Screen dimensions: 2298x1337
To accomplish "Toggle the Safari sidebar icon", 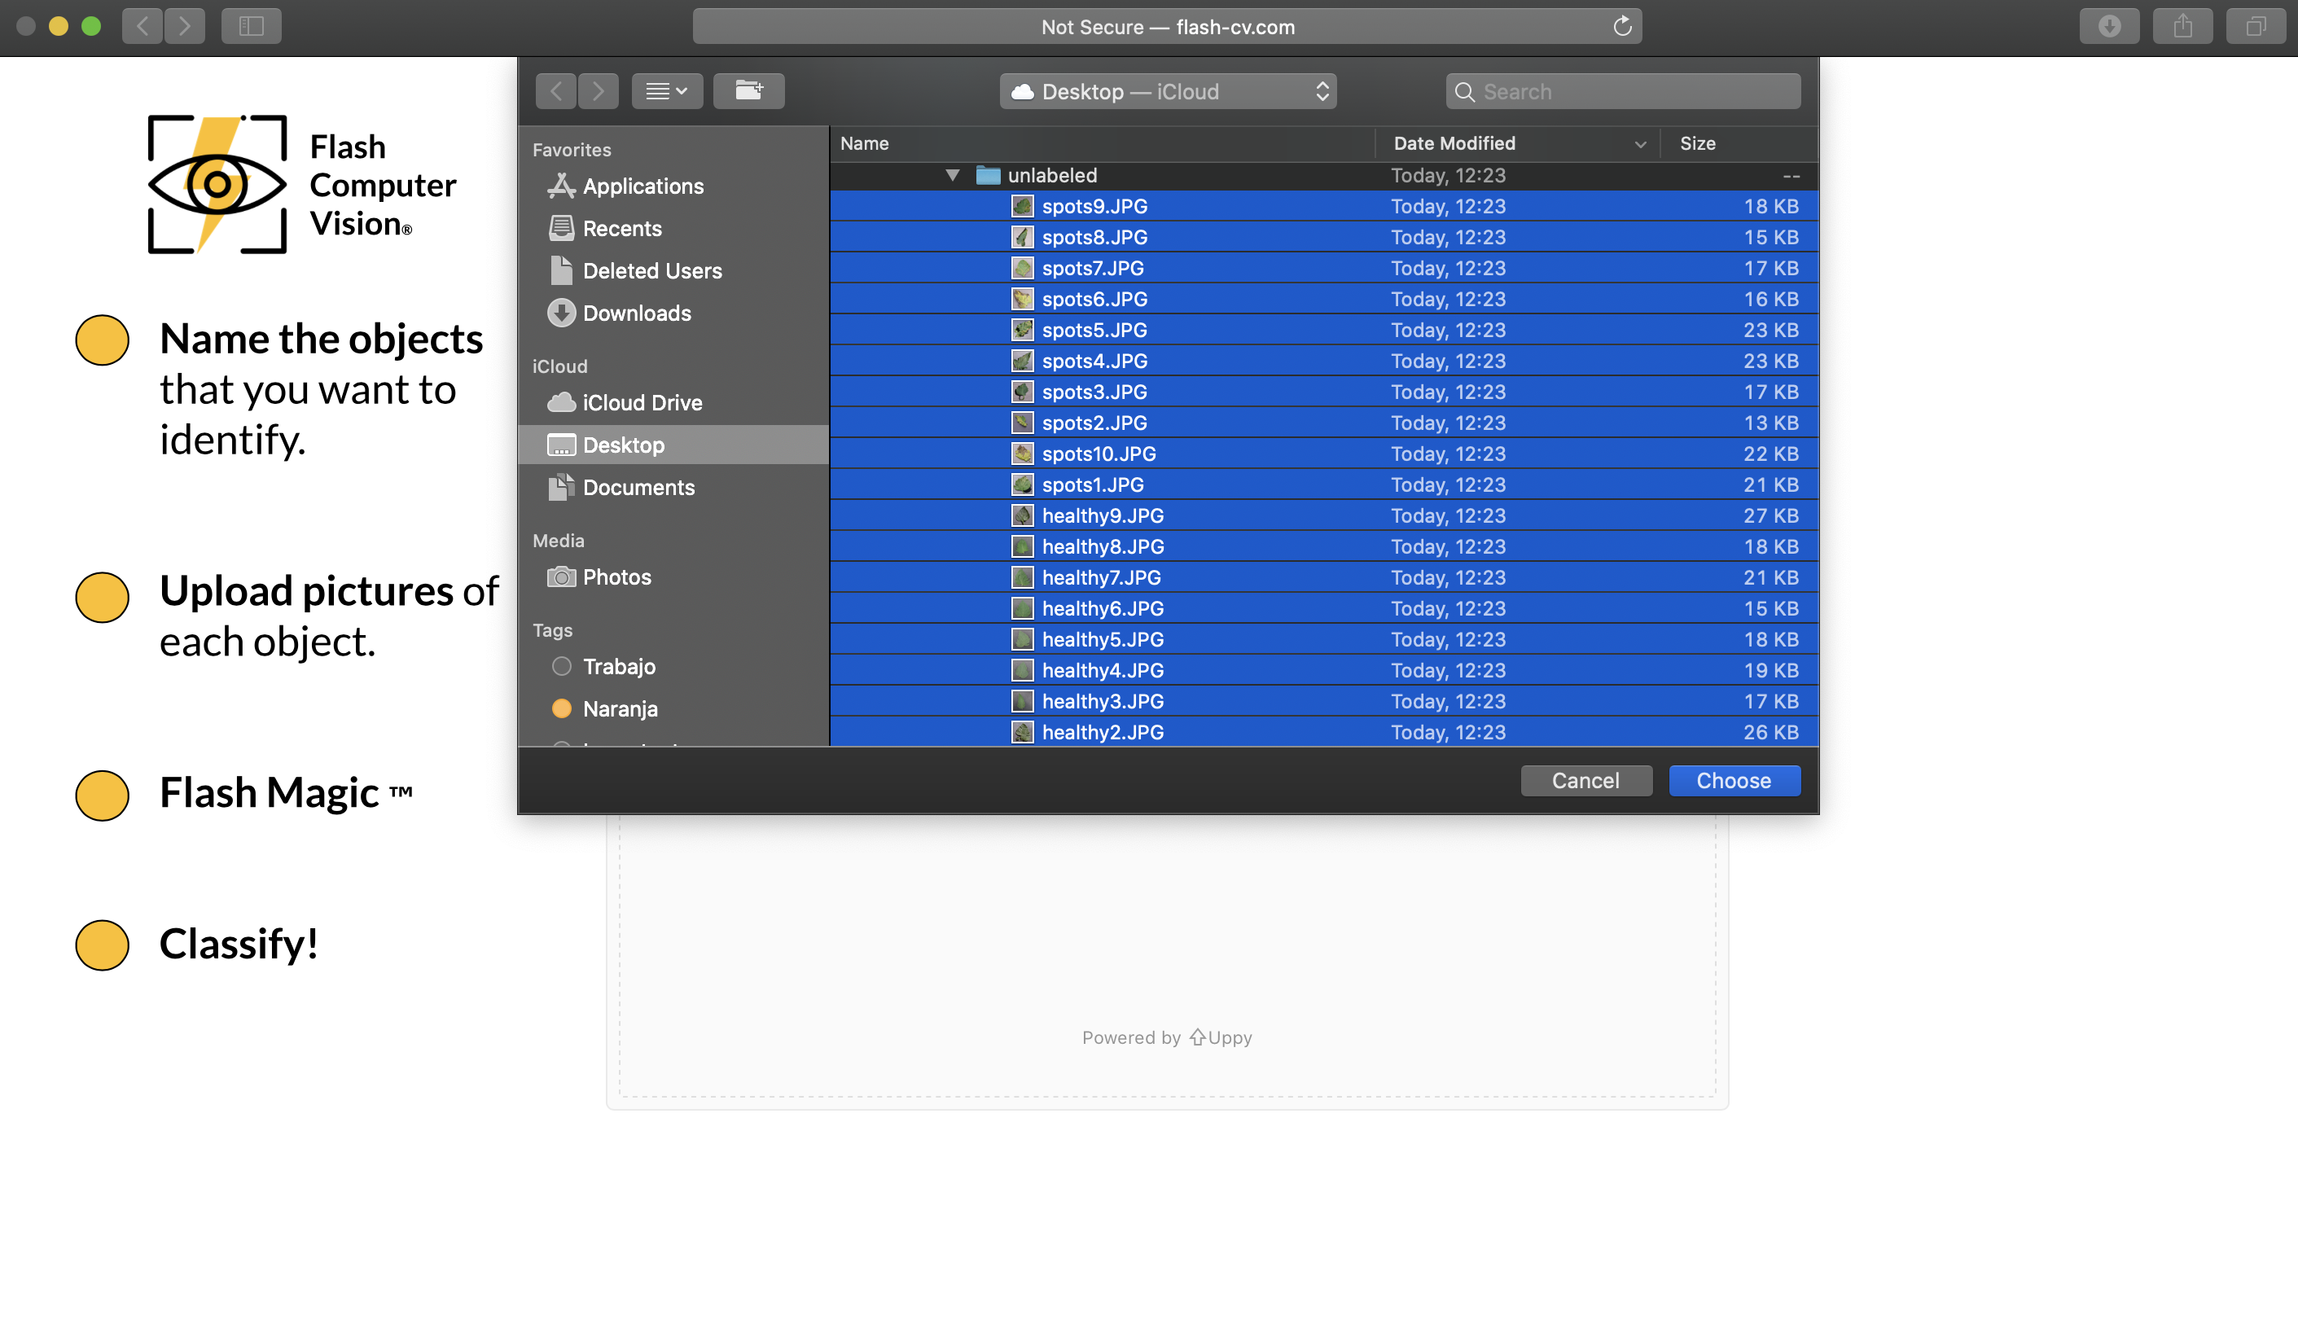I will [x=251, y=26].
